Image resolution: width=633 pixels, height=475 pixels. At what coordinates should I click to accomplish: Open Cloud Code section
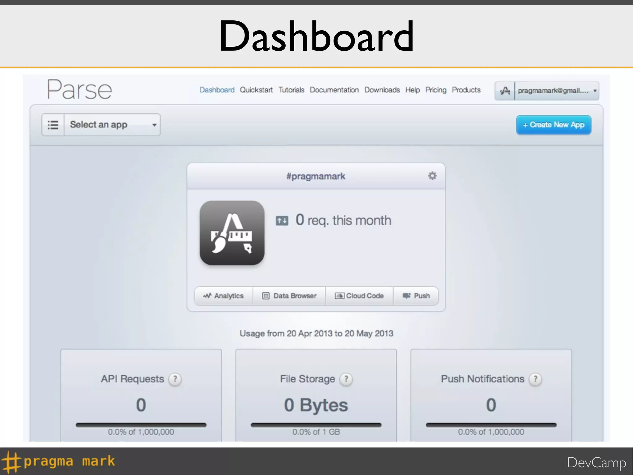(359, 296)
